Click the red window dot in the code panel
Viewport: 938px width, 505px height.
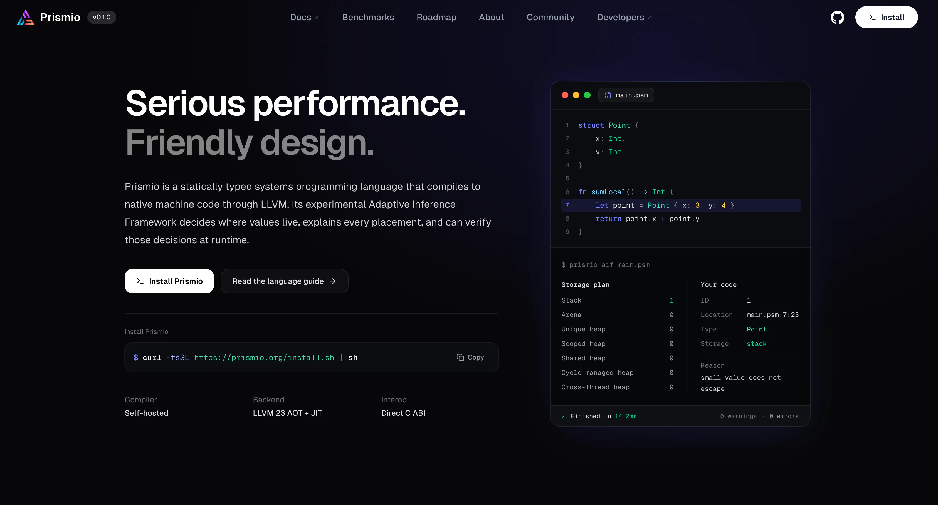pyautogui.click(x=565, y=95)
